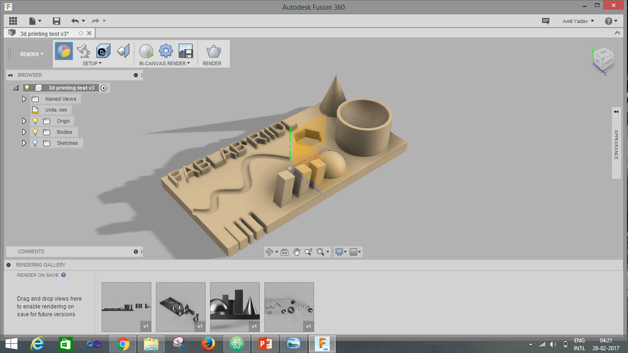Select the Zoom magnifier tool

308,251
